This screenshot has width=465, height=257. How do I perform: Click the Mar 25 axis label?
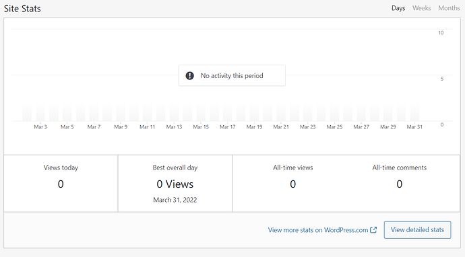click(334, 126)
